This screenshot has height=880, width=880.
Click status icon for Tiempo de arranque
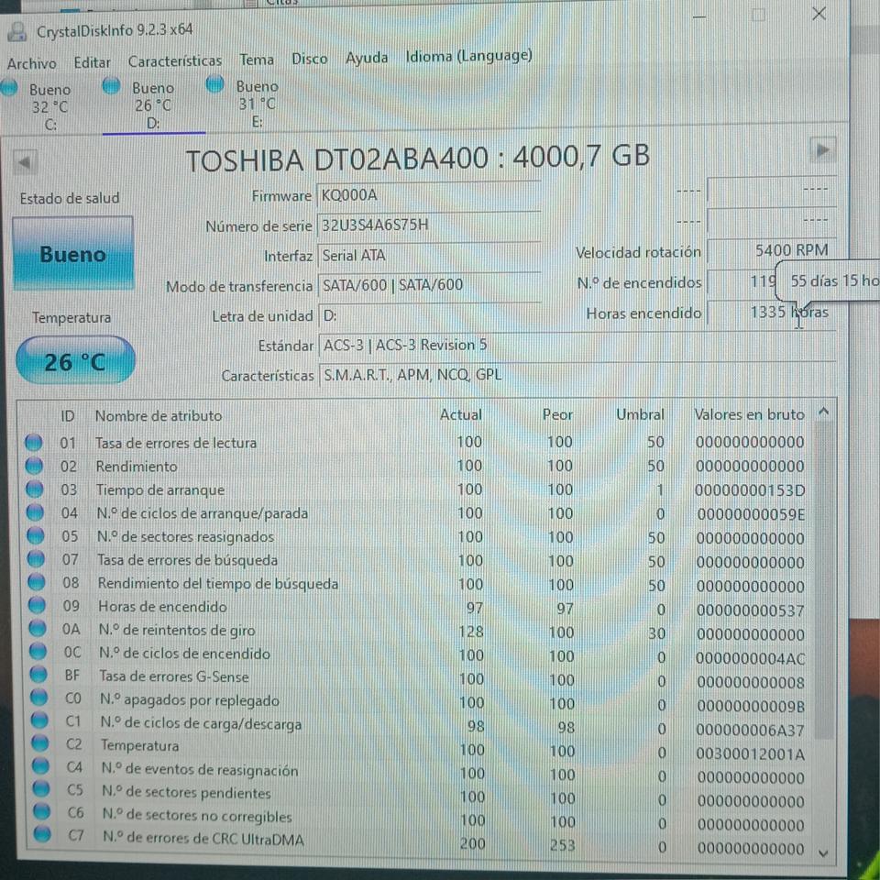pos(35,489)
